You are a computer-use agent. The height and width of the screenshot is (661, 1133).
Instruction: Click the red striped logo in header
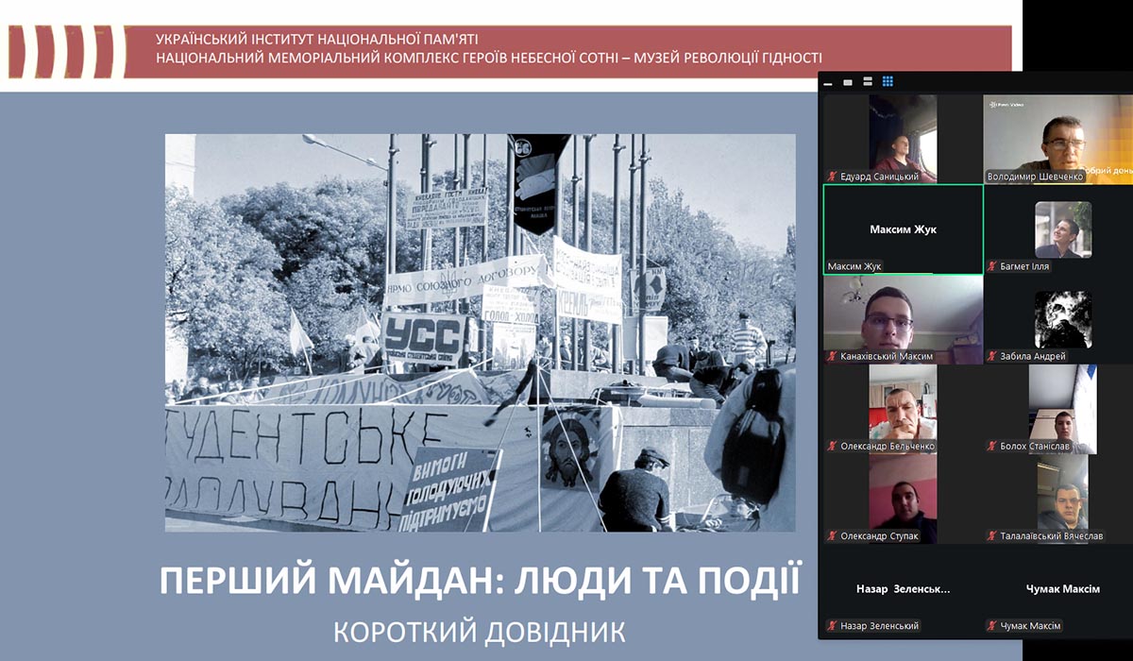click(66, 51)
